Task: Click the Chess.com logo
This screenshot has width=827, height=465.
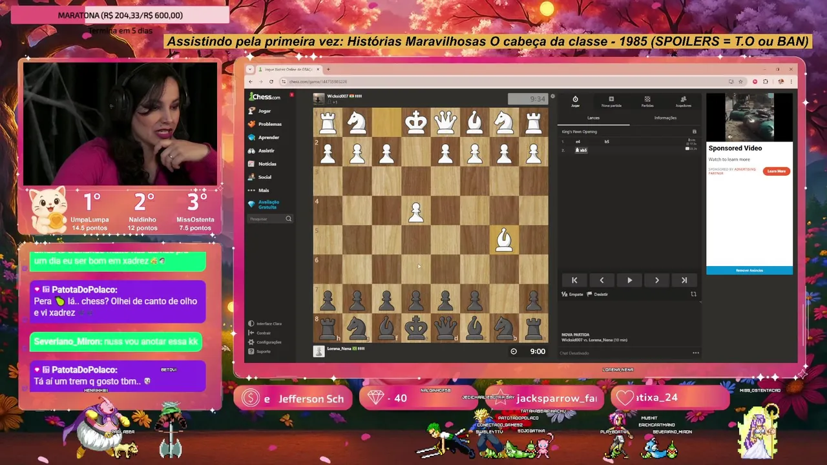Action: pos(265,97)
